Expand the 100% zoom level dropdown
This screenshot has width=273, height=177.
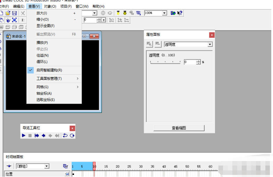165,13
